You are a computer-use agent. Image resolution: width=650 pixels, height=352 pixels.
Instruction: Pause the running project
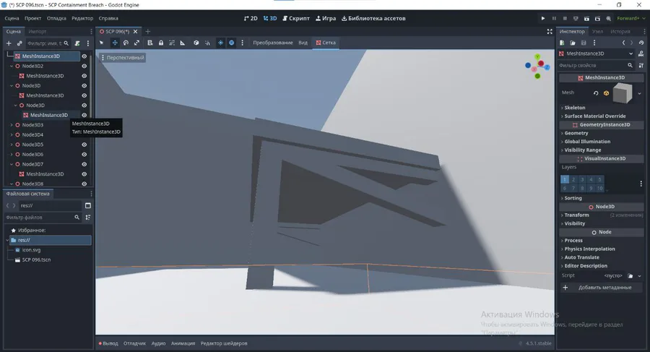tap(554, 18)
